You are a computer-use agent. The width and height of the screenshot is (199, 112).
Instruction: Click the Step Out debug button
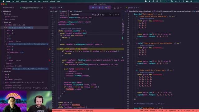[x=103, y=7]
